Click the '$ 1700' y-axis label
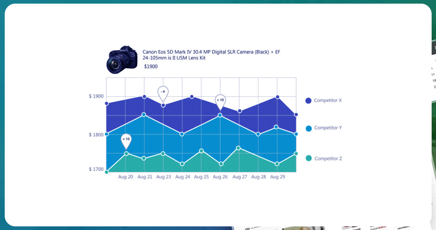 [96, 169]
